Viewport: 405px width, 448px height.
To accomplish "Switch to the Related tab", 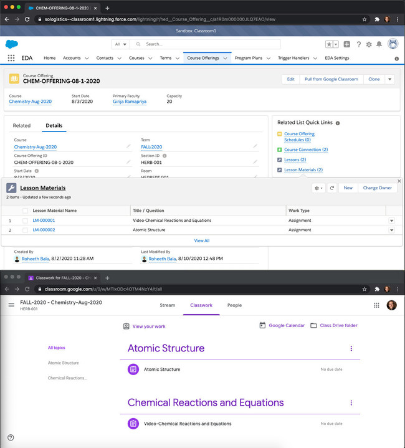I will (22, 125).
